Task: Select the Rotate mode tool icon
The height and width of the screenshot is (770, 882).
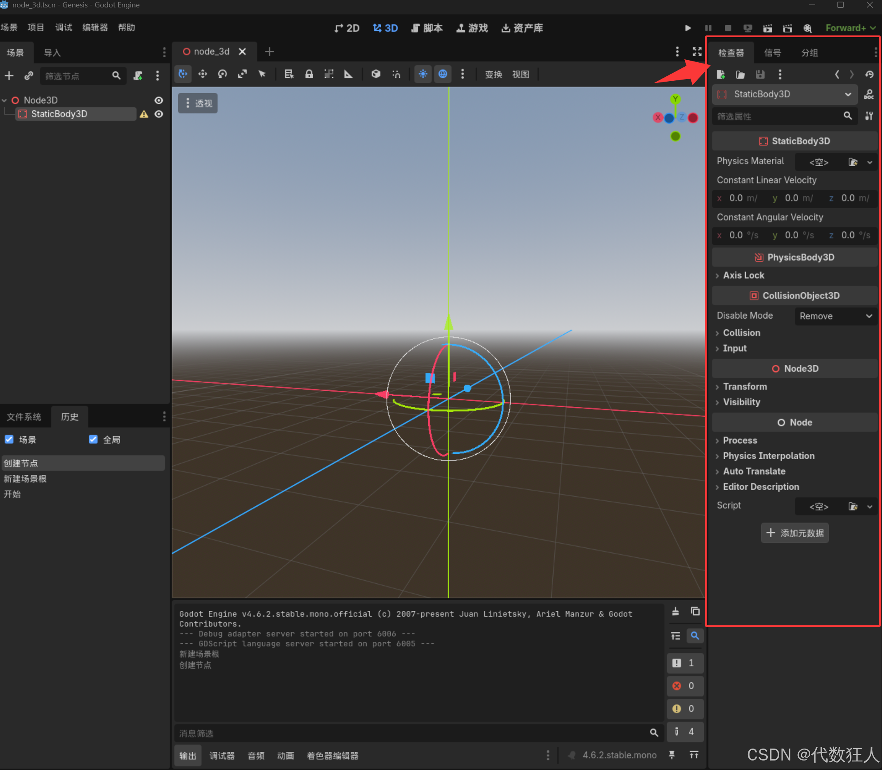Action: tap(222, 74)
